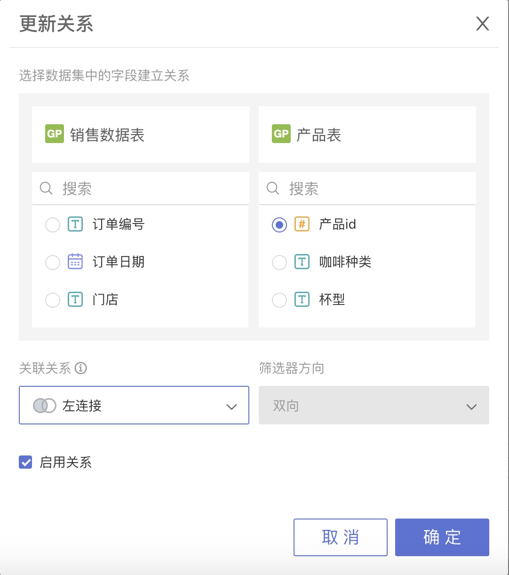
Task: Close the 更新关系 dialog
Action: pyautogui.click(x=483, y=24)
